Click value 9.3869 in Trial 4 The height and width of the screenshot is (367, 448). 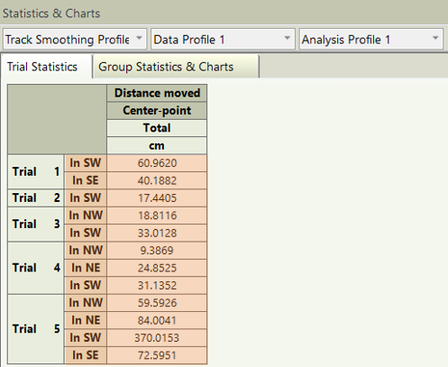157,251
